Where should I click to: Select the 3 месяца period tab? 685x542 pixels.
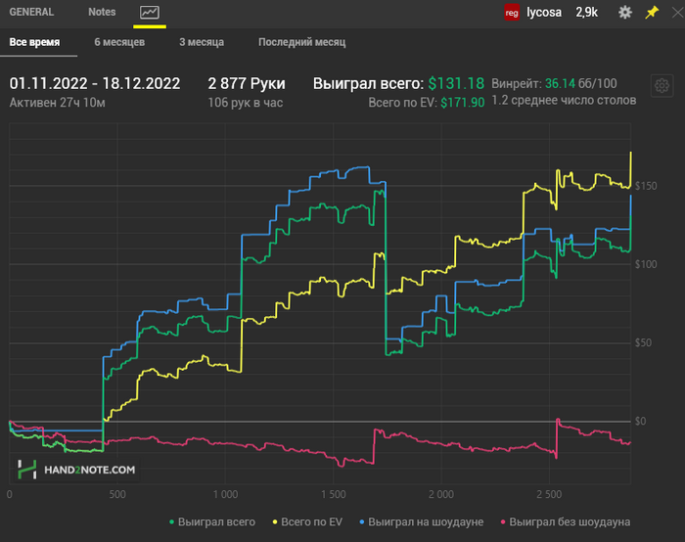[x=202, y=42]
